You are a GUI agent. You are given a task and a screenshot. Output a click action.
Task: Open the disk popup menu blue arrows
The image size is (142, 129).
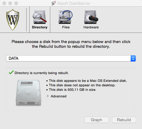coord(133,58)
